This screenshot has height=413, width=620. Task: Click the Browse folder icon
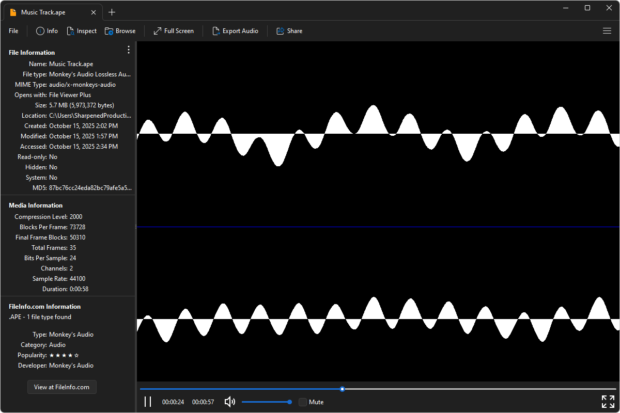coord(109,31)
